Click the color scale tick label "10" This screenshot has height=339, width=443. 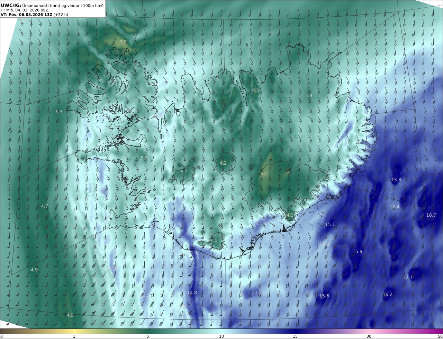(x=221, y=336)
